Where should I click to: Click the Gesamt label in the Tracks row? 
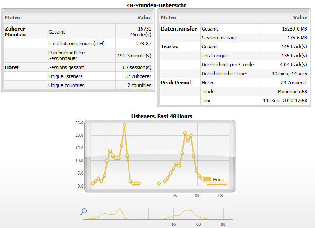click(x=210, y=47)
